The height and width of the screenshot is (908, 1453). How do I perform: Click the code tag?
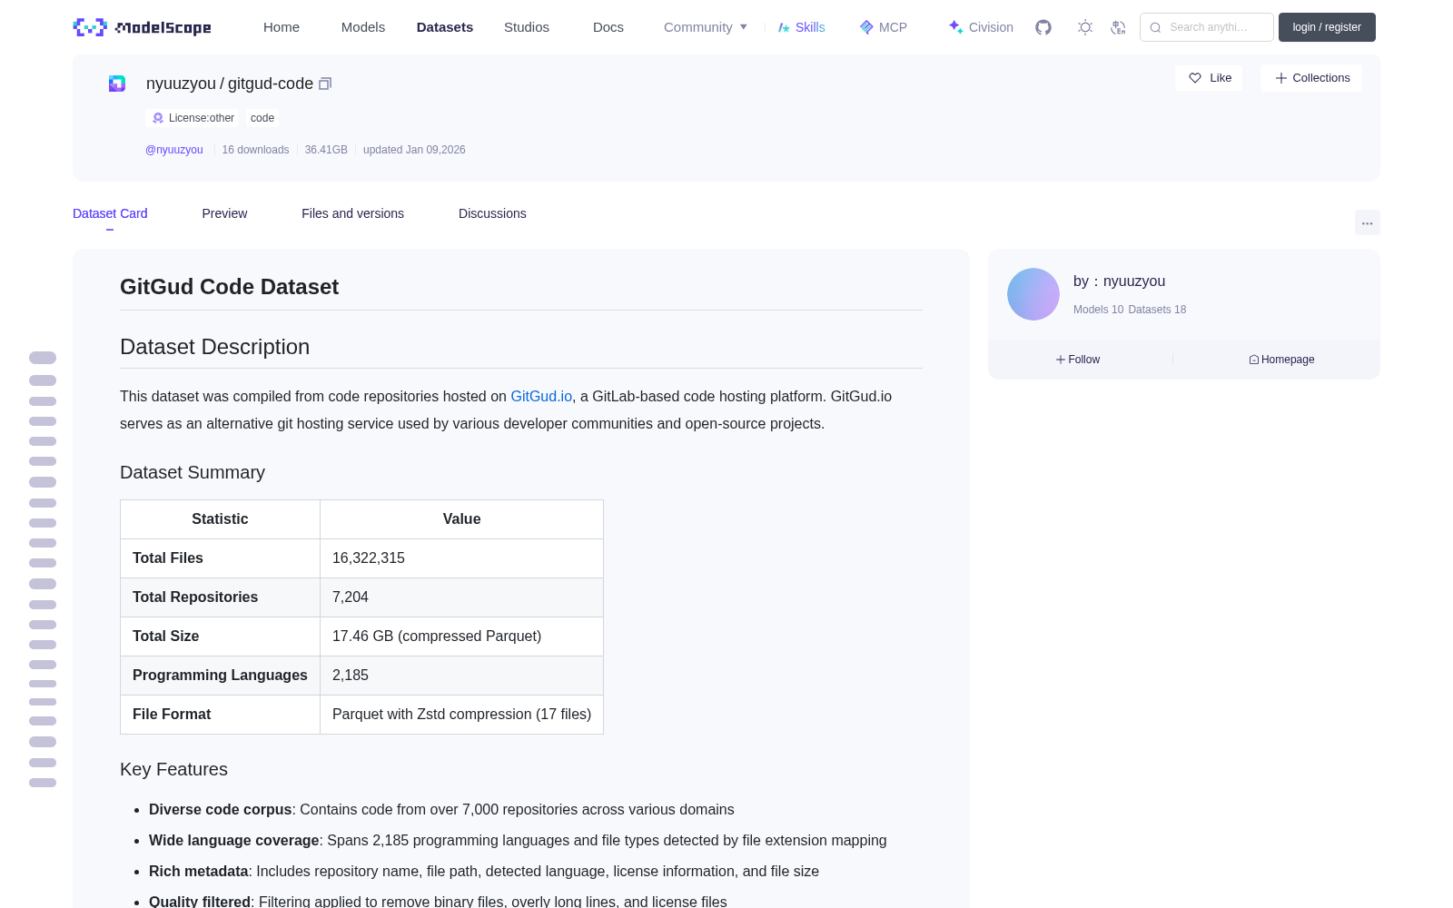(262, 118)
